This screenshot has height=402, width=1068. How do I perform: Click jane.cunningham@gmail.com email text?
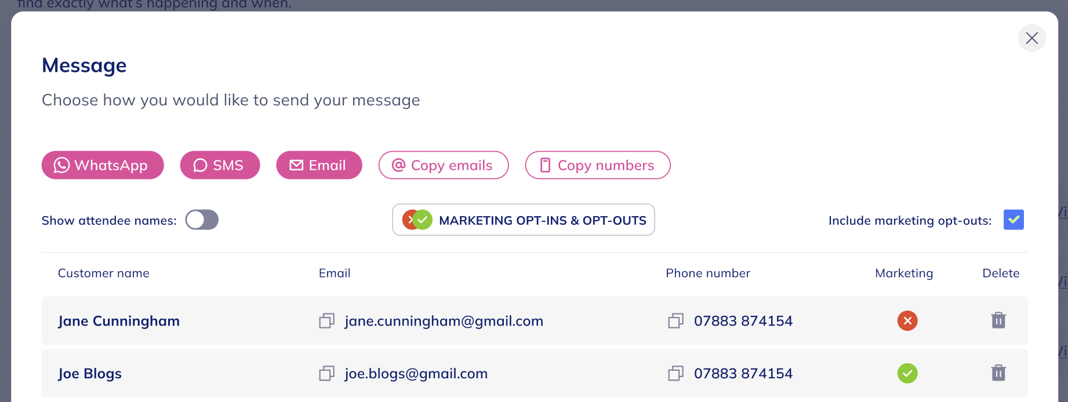point(444,321)
